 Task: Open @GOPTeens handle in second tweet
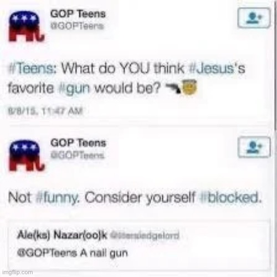pyautogui.click(x=78, y=155)
